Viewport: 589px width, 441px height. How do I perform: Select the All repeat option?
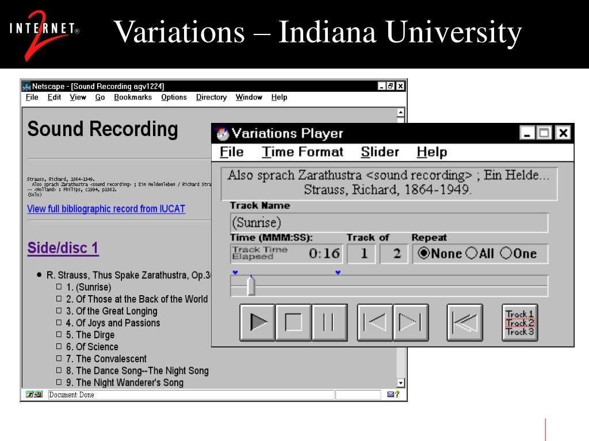click(480, 253)
